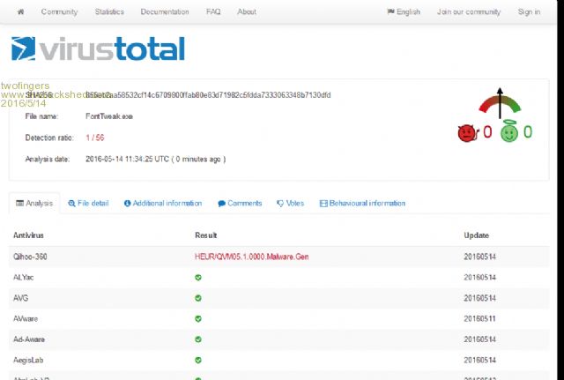The height and width of the screenshot is (380, 564).
Task: Open the Statistics menu item
Action: (x=108, y=12)
